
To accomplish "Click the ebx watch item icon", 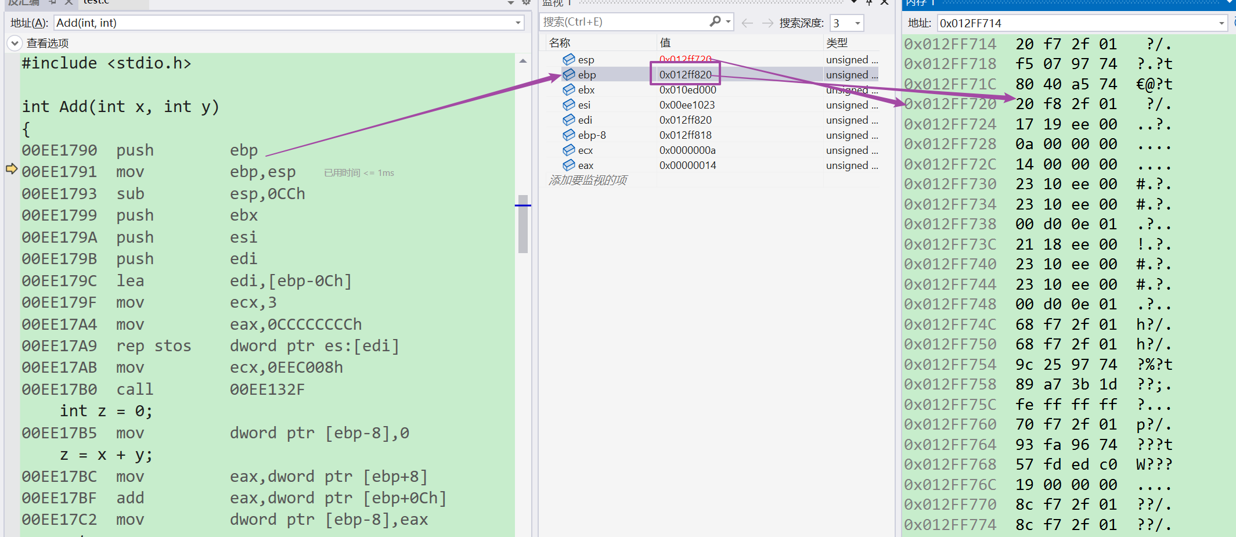I will [x=569, y=89].
